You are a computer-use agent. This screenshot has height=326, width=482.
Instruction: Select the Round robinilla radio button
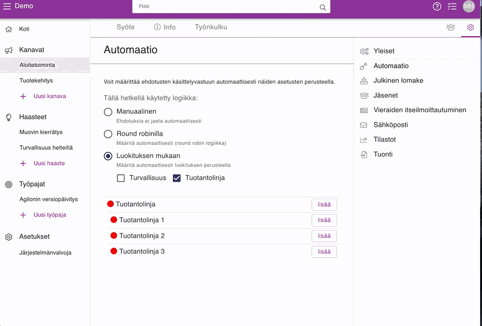108,134
